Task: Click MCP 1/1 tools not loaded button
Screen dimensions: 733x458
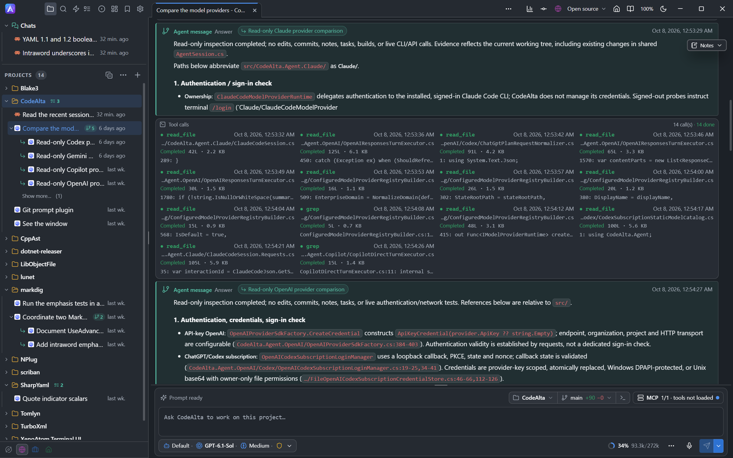Action: click(x=678, y=398)
